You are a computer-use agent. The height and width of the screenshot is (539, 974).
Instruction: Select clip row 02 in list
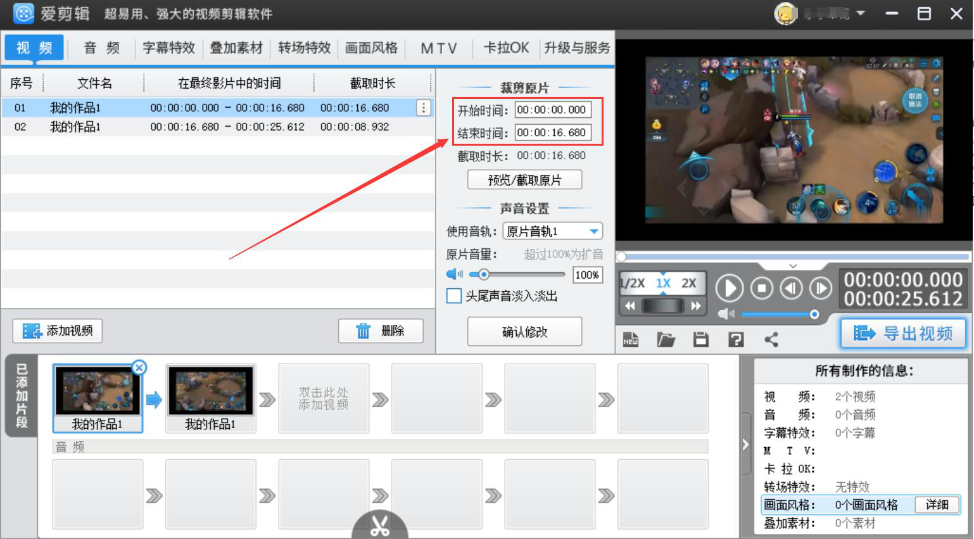[x=217, y=127]
